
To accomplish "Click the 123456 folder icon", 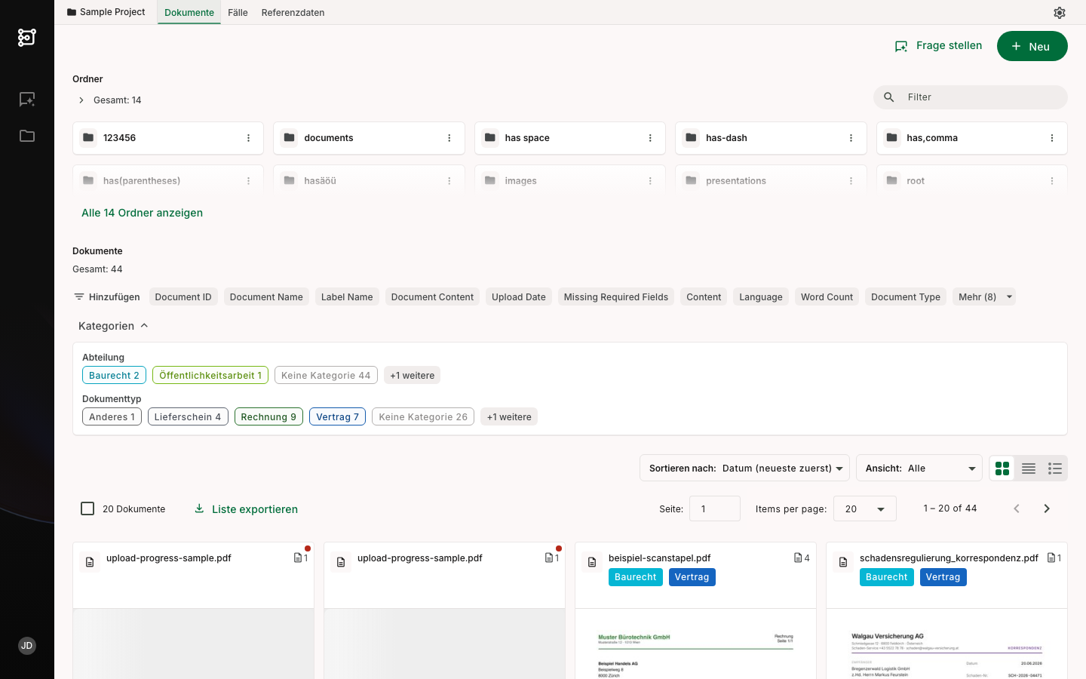I will 88,137.
